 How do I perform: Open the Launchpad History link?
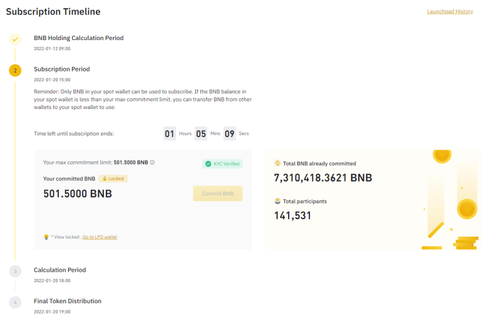pos(450,11)
